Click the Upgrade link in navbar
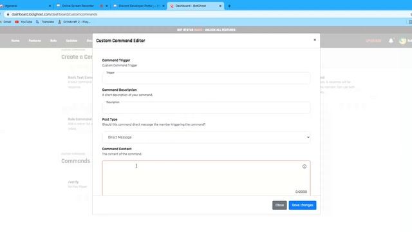The image size is (412, 232). (x=373, y=41)
